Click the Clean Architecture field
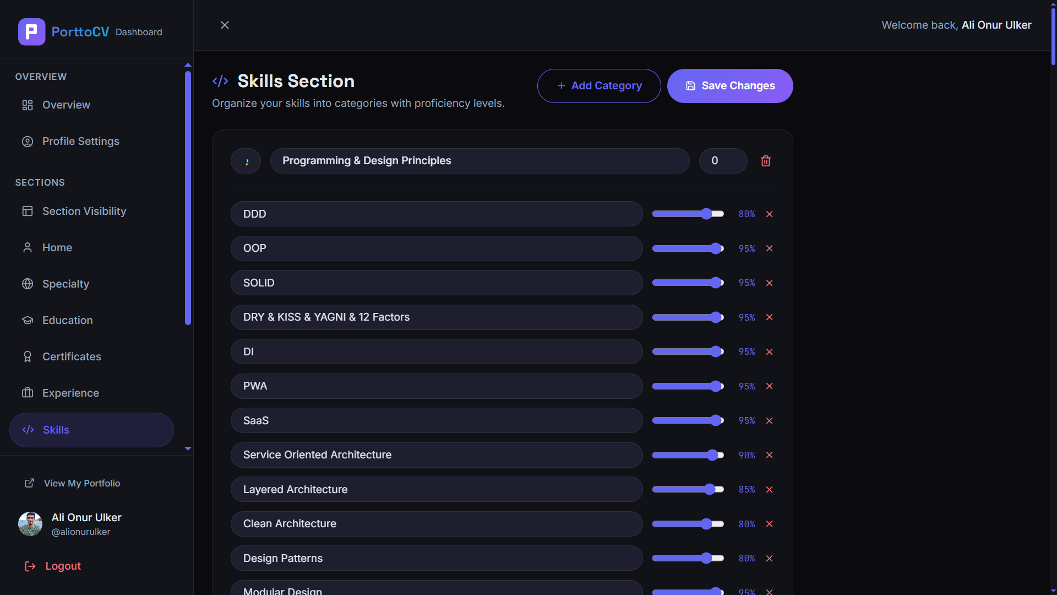1057x595 pixels. 437,524
